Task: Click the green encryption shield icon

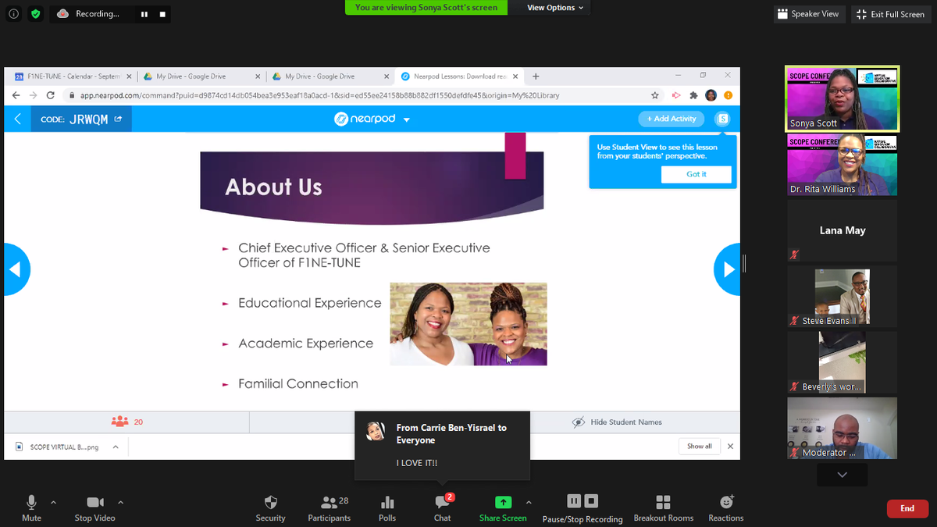Action: tap(35, 14)
